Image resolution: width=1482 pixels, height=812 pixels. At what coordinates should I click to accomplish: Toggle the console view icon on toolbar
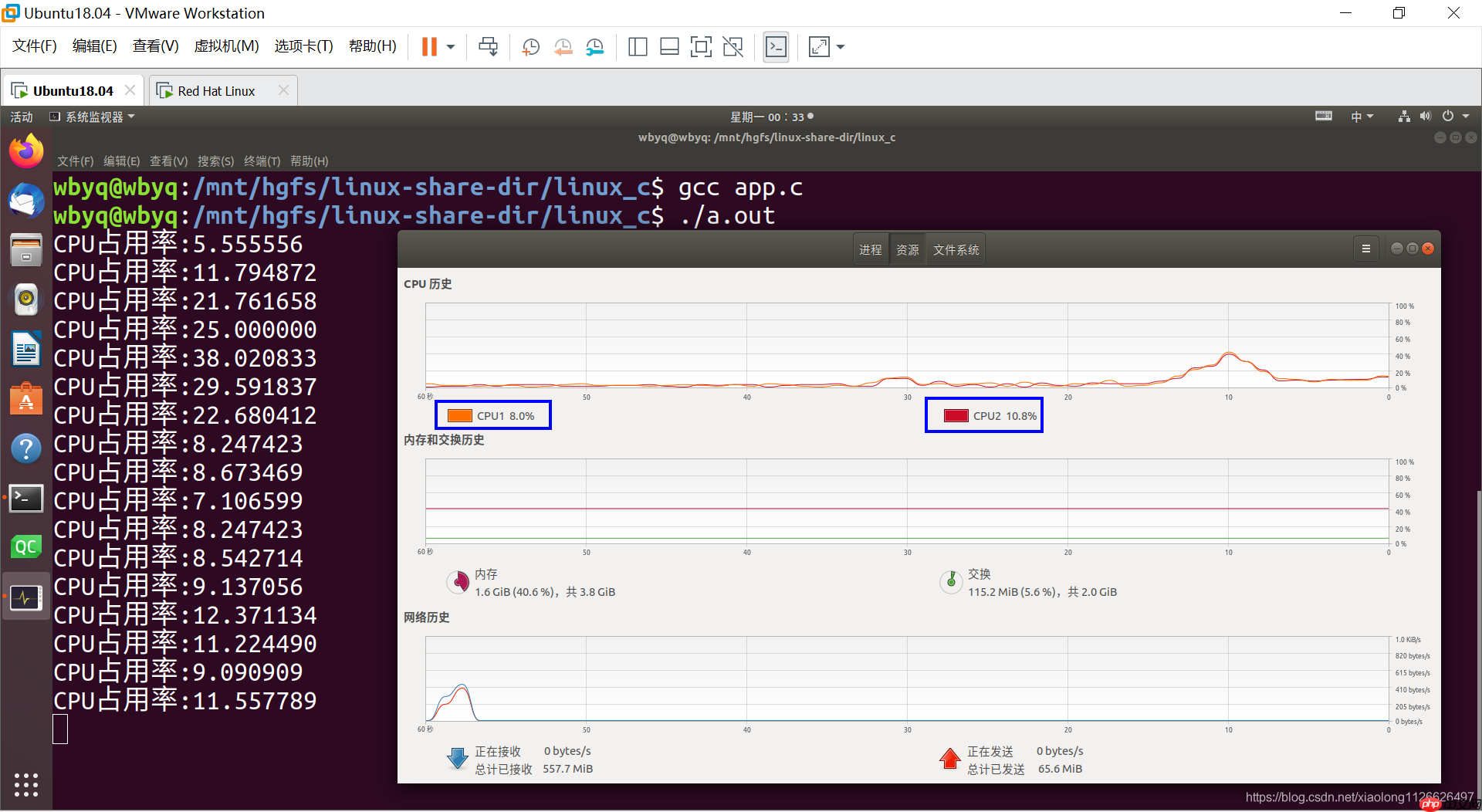point(776,46)
